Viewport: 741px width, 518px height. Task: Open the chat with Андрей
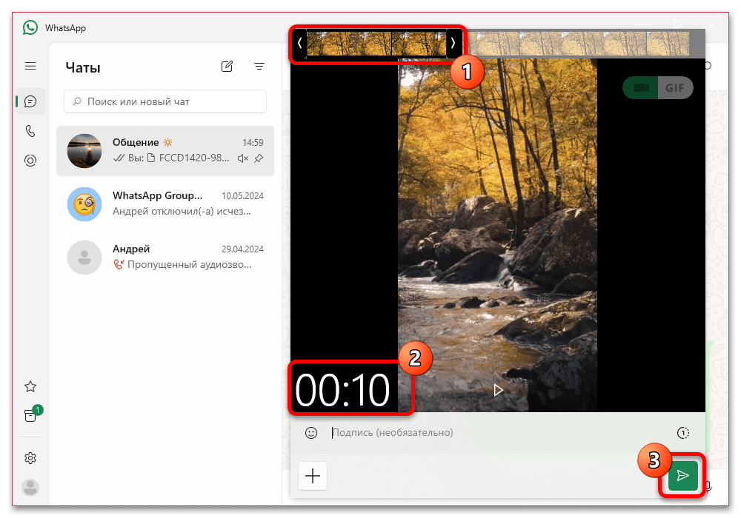(x=165, y=258)
